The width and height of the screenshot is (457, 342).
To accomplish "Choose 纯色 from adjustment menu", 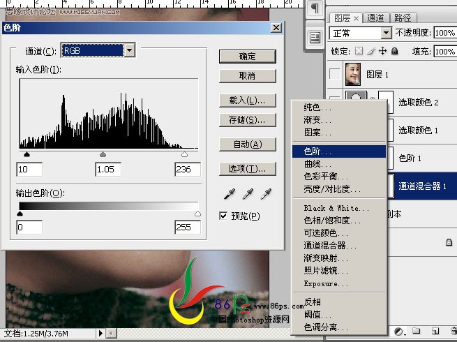I will pos(339,107).
